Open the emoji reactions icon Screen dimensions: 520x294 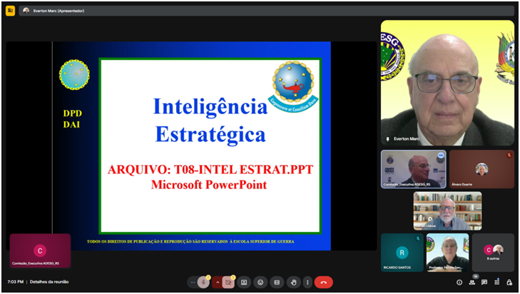click(260, 282)
